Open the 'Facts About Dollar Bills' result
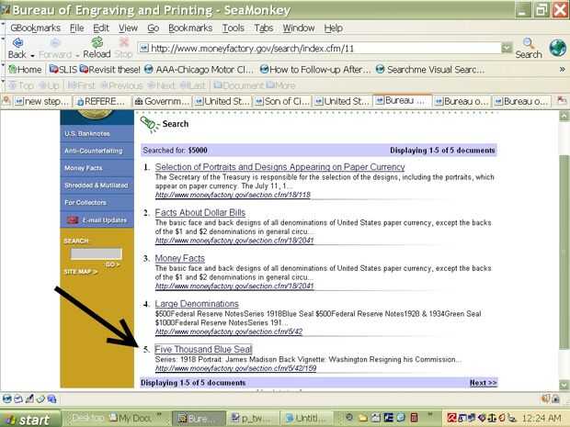570x427 pixels. [x=199, y=212]
